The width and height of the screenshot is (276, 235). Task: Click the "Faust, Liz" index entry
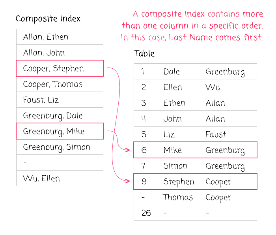pos(60,100)
